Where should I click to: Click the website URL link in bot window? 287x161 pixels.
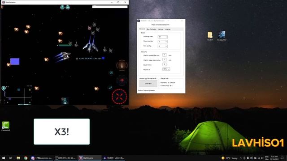point(161,25)
